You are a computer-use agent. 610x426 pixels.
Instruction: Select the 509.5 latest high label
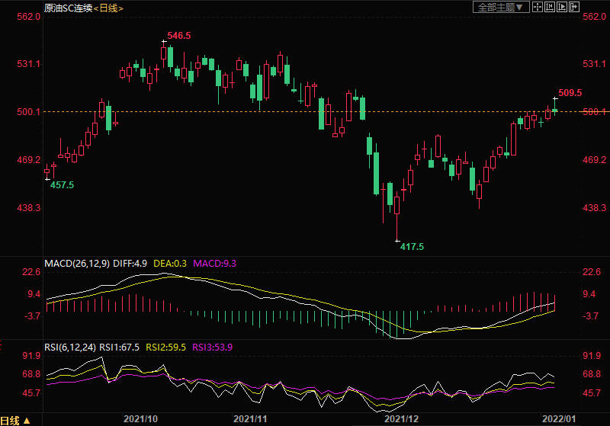(570, 93)
